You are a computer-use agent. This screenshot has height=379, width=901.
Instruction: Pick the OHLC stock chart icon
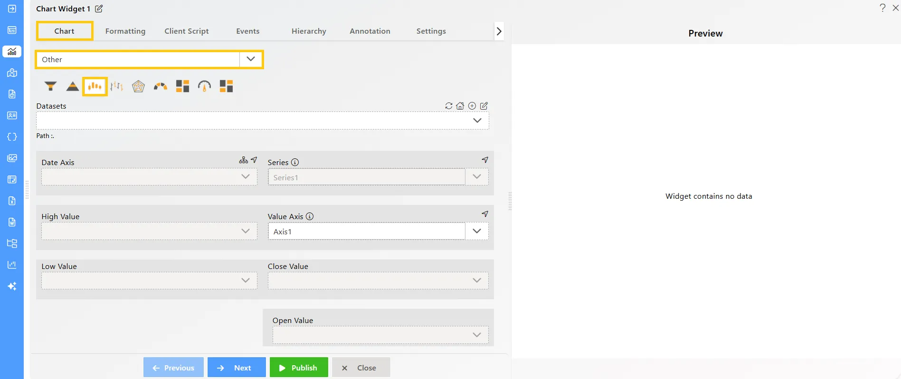116,86
